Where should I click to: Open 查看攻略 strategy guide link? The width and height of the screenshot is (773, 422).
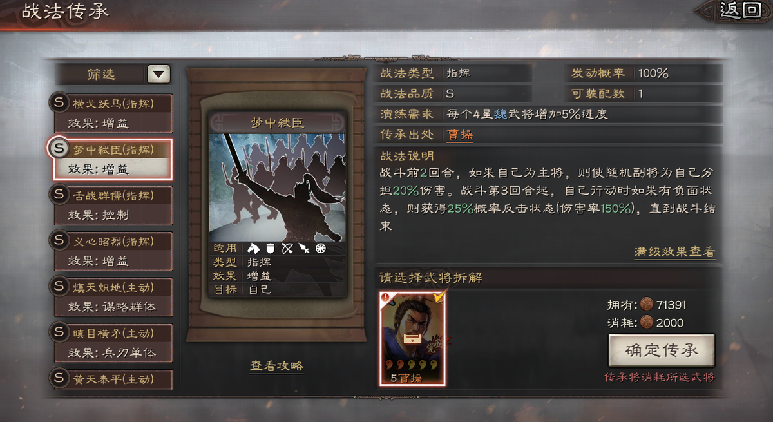coord(276,366)
